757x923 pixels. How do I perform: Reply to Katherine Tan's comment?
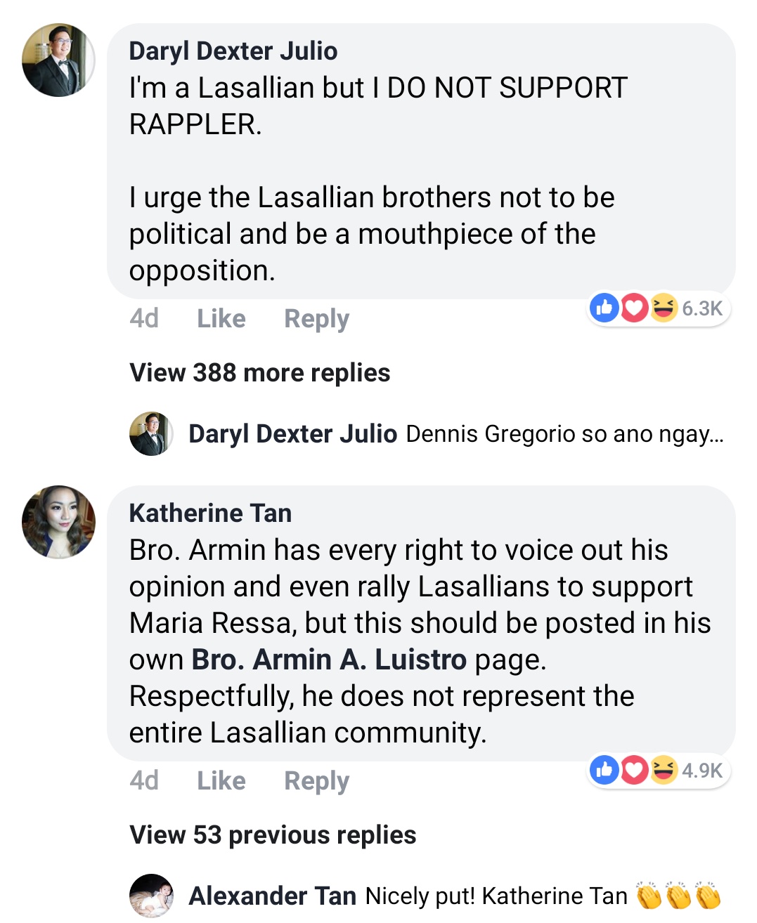click(x=316, y=781)
